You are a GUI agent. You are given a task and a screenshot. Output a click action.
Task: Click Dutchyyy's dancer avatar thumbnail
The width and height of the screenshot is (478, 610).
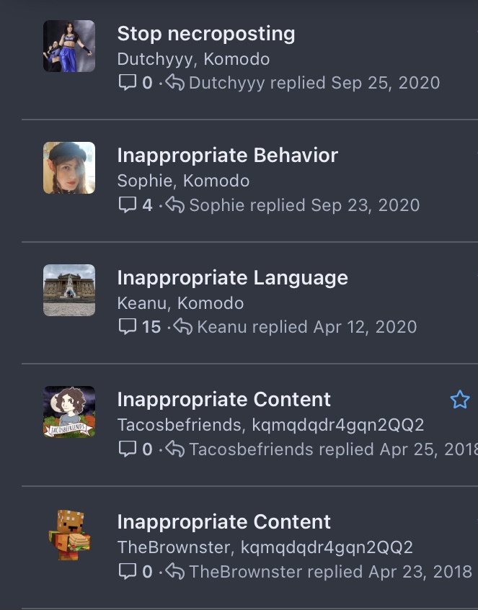(69, 46)
